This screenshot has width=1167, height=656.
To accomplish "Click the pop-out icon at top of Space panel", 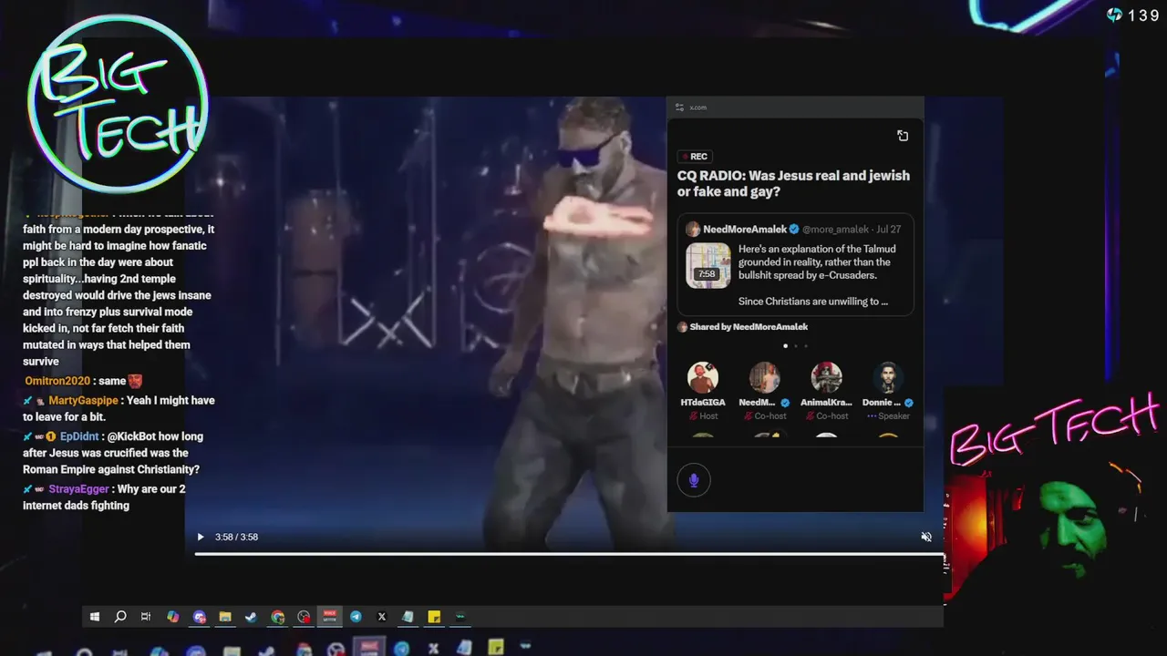I will pyautogui.click(x=903, y=136).
